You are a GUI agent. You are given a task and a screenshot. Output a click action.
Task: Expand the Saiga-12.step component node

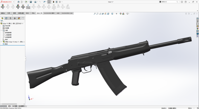tap(1, 42)
